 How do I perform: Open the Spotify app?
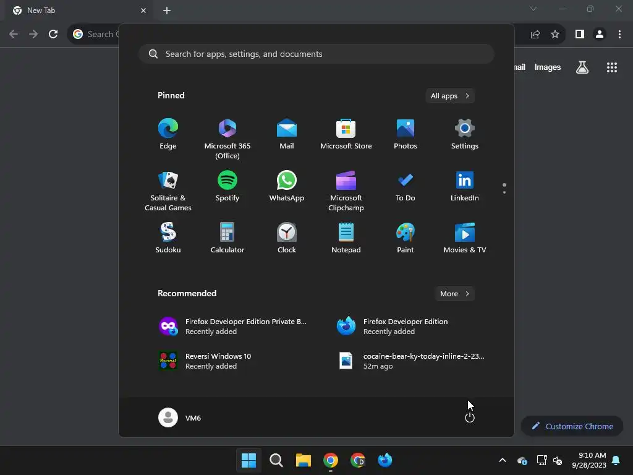[x=227, y=187]
